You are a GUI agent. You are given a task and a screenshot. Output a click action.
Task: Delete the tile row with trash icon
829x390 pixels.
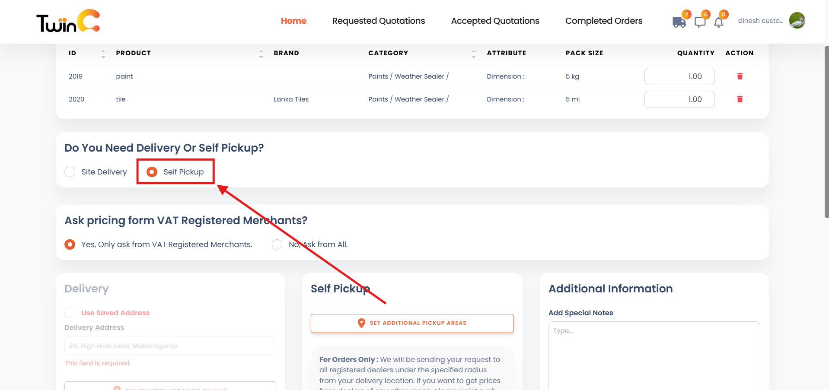tap(740, 99)
